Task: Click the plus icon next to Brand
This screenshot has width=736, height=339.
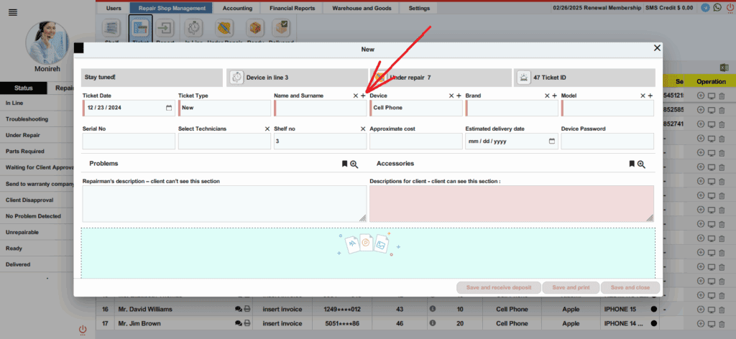Action: (554, 96)
